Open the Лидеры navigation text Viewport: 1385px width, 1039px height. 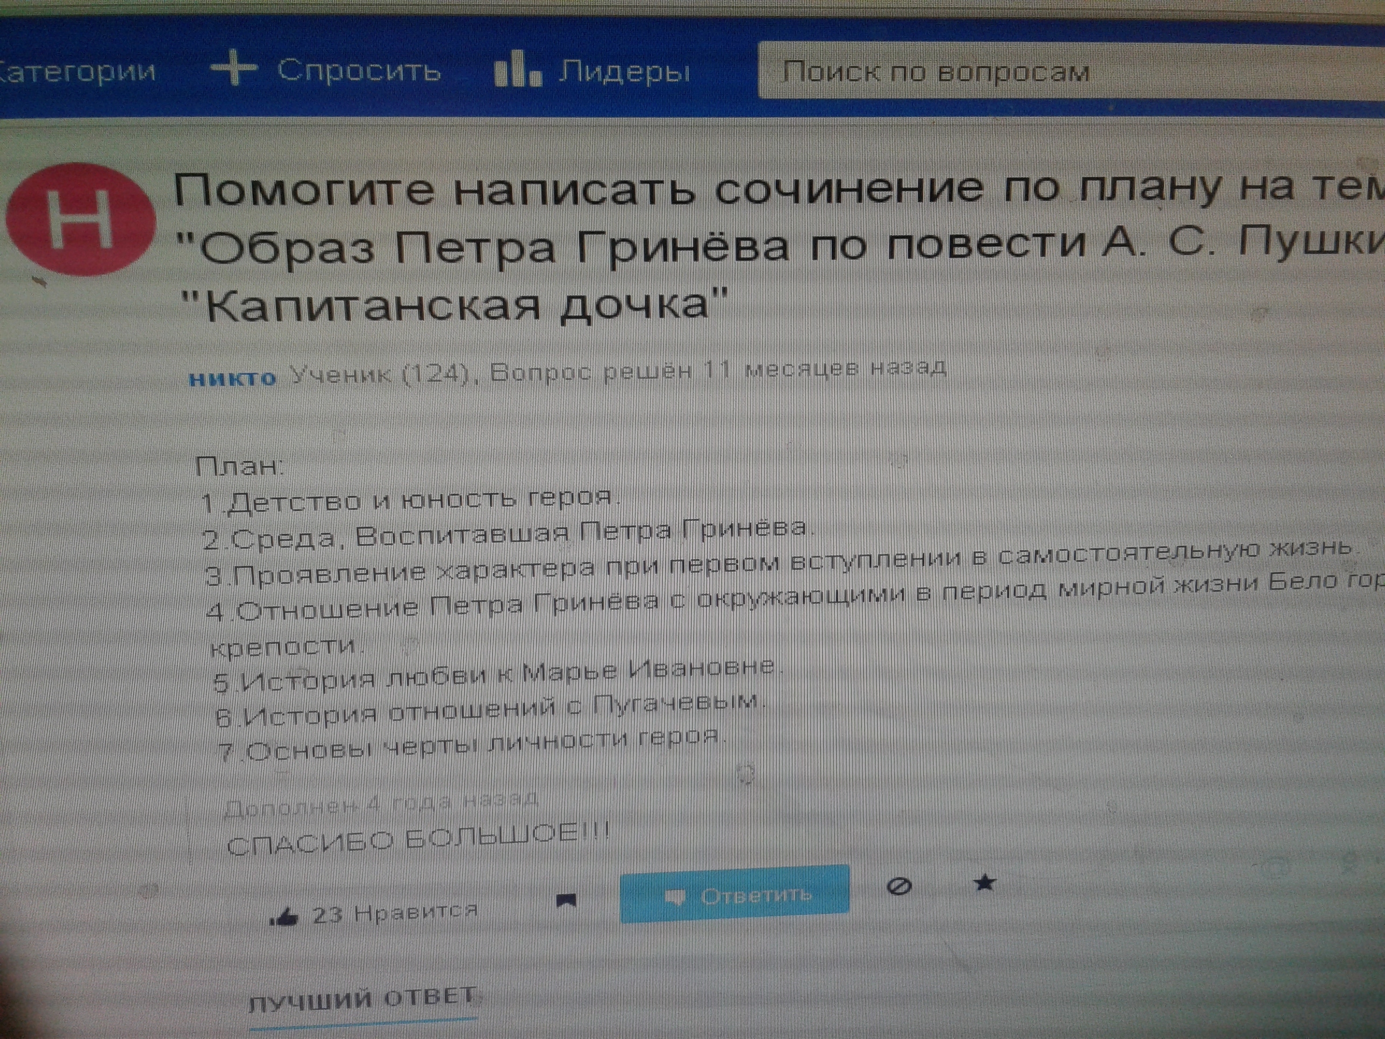624,73
